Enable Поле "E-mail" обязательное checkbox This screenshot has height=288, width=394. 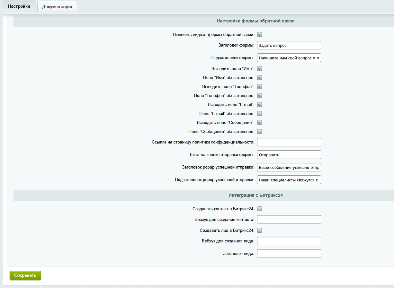pos(260,114)
